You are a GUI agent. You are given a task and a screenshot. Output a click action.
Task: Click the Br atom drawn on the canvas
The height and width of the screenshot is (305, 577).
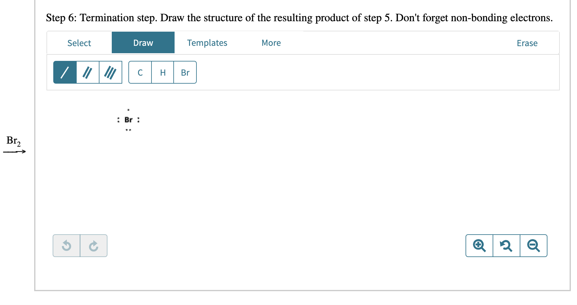[x=128, y=120]
